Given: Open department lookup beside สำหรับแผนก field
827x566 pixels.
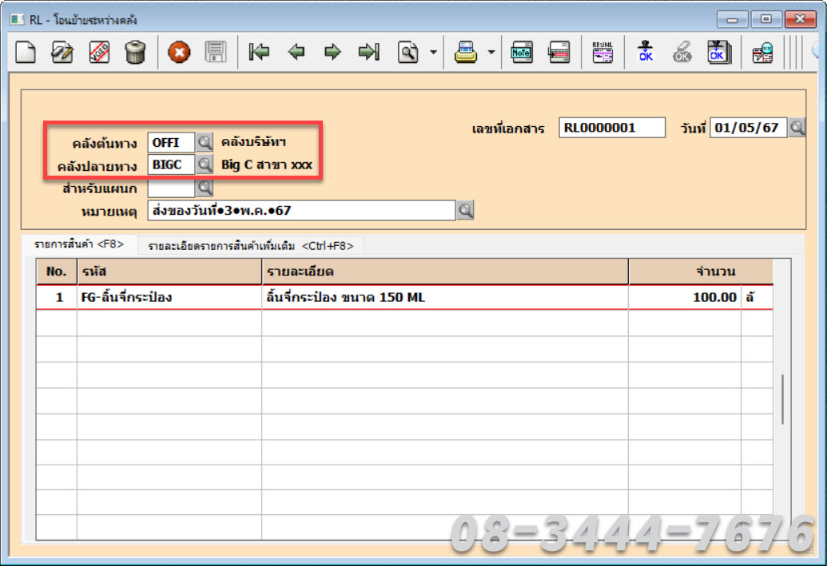Looking at the screenshot, I should (204, 187).
